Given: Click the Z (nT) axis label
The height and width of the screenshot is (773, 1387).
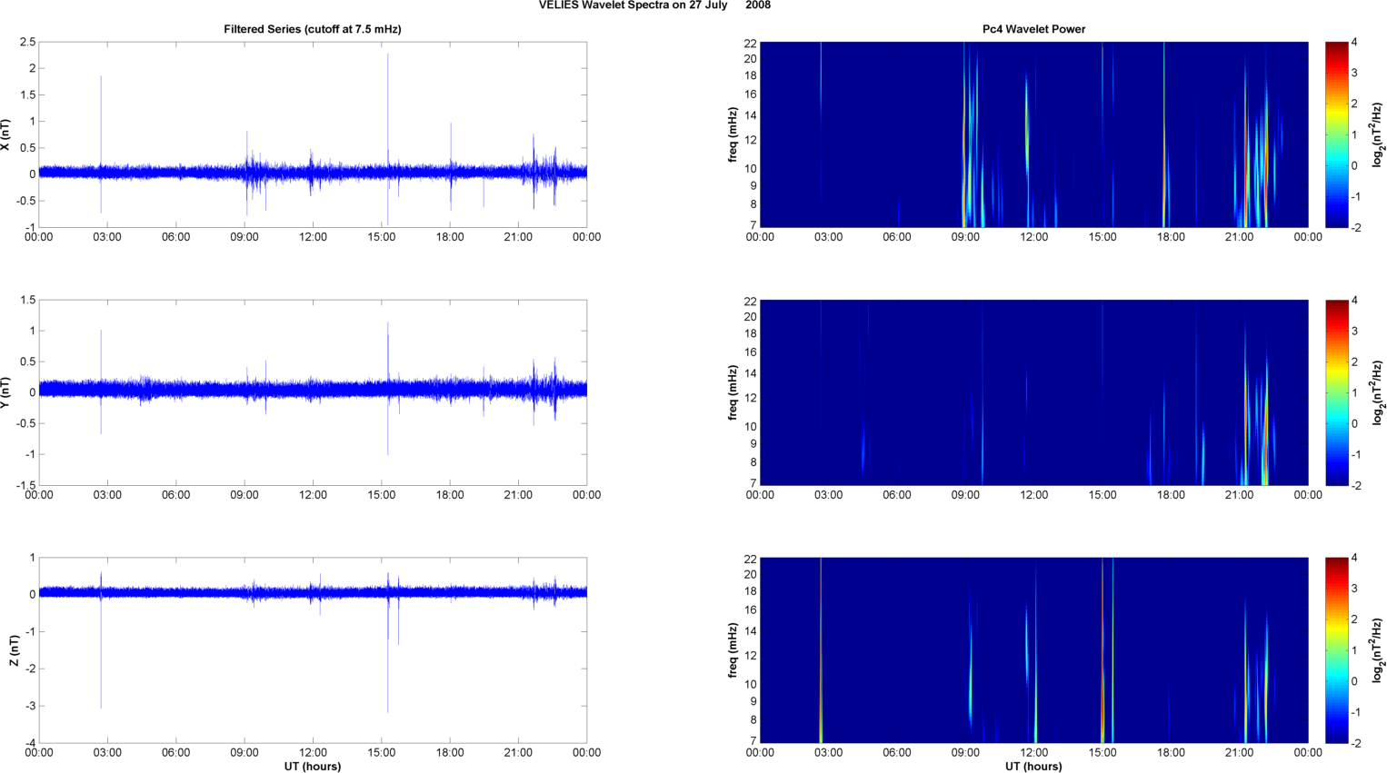Looking at the screenshot, I should click(x=14, y=650).
